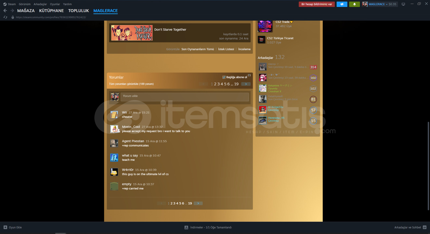Open the CS2 Türkiye Ticaret group name

coord(280,38)
